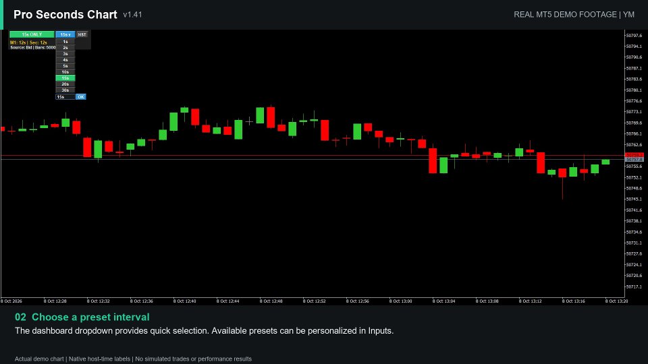Screen dimensions: 648x364
Task: Click the red price label on the price axis
Action: (634, 155)
